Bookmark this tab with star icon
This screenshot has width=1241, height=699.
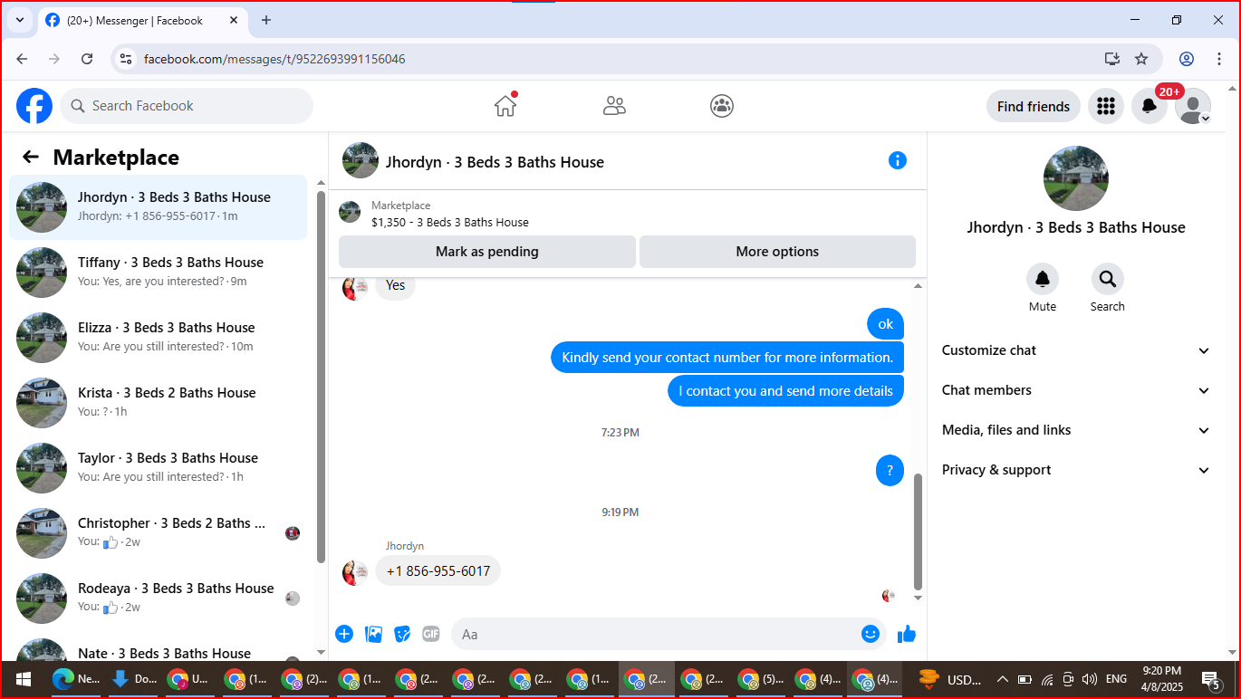click(x=1141, y=59)
